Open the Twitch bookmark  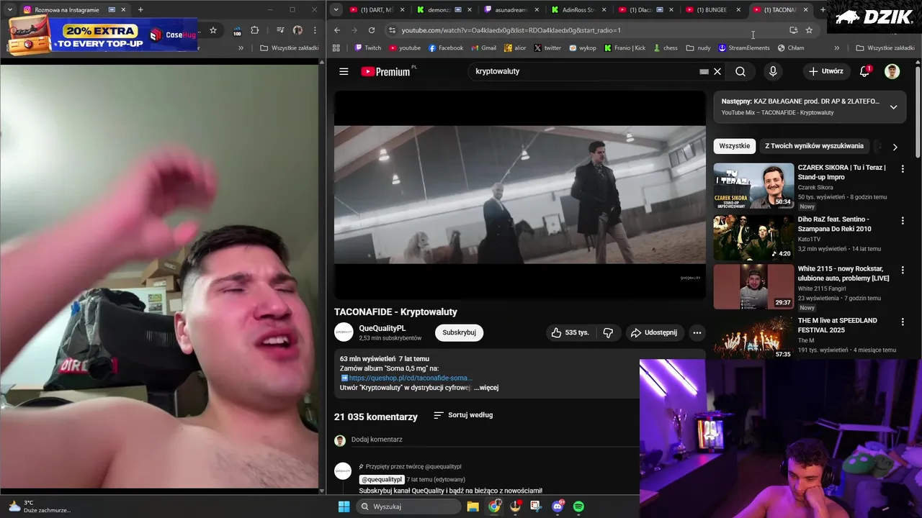(x=368, y=48)
